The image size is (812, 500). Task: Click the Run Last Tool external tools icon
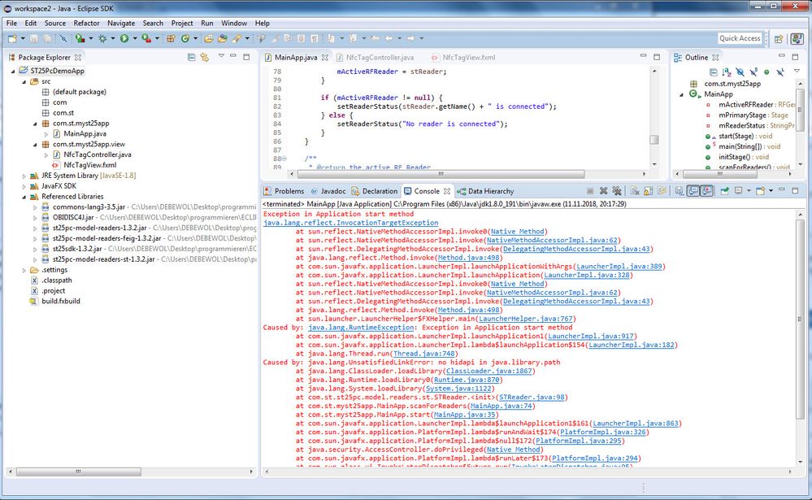coord(146,38)
